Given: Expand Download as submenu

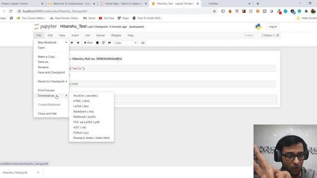Looking at the screenshot, I should tap(51, 95).
